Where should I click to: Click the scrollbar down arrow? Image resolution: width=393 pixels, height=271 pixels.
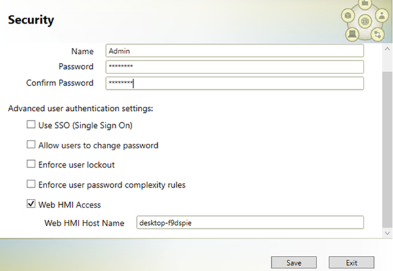[387, 234]
